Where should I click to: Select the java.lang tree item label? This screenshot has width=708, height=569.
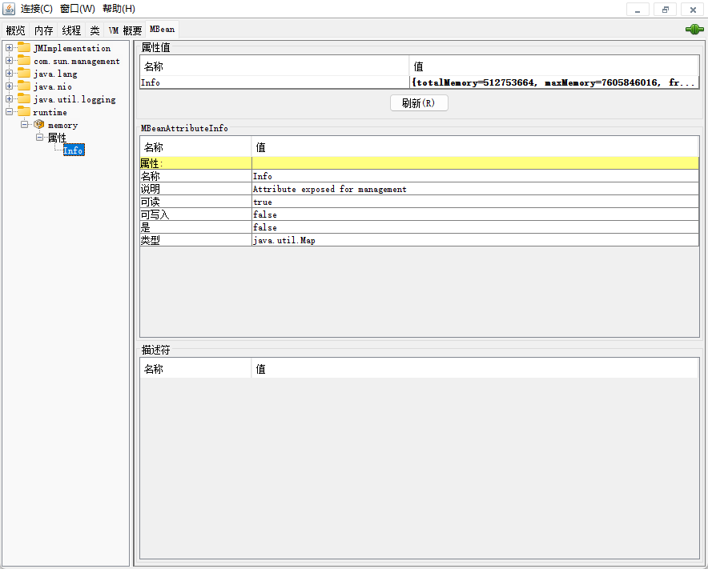(x=55, y=74)
